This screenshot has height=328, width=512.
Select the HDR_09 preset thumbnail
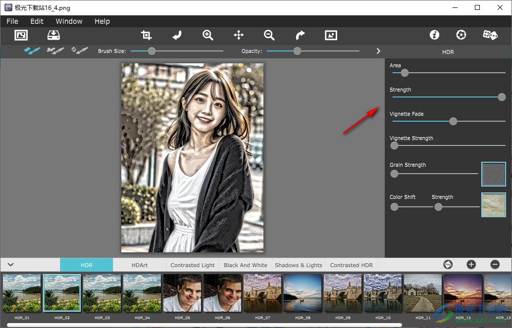tap(343, 293)
